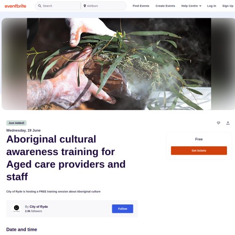Focus the Ashburn location field
This screenshot has height=235, width=235.
coord(105,6)
